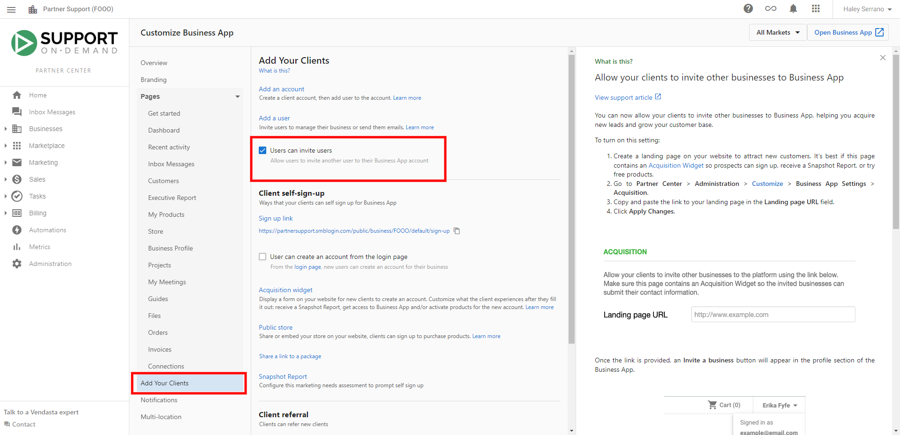Screen dimensions: 900x435
Task: Open the Acquisition Widget link in help text
Action: [x=676, y=165]
